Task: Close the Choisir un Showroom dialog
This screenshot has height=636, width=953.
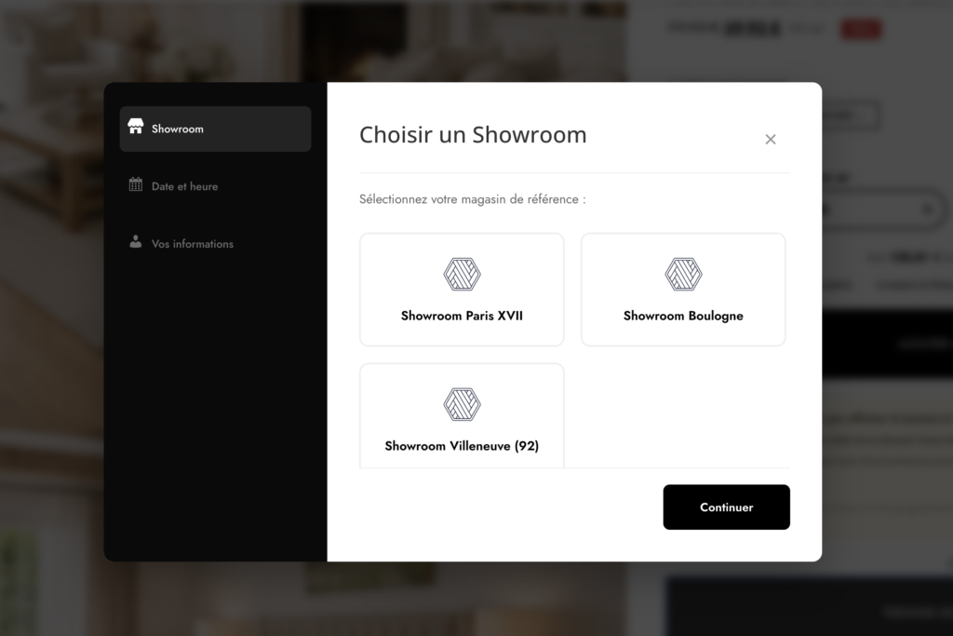Action: (771, 140)
